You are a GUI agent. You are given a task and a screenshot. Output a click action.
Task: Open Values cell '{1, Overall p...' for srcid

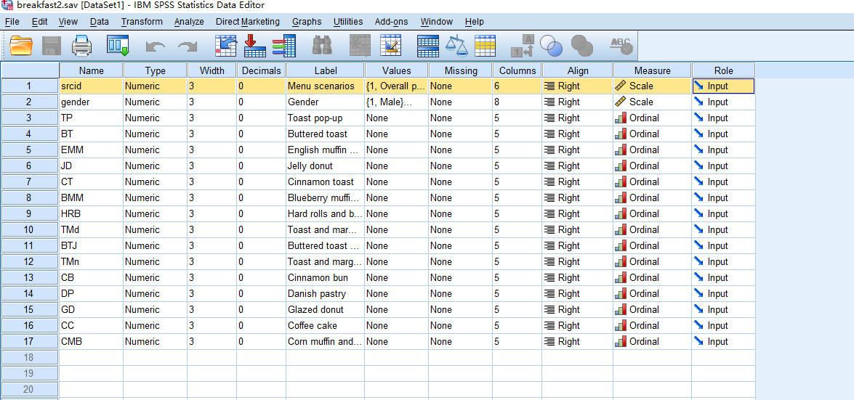397,86
